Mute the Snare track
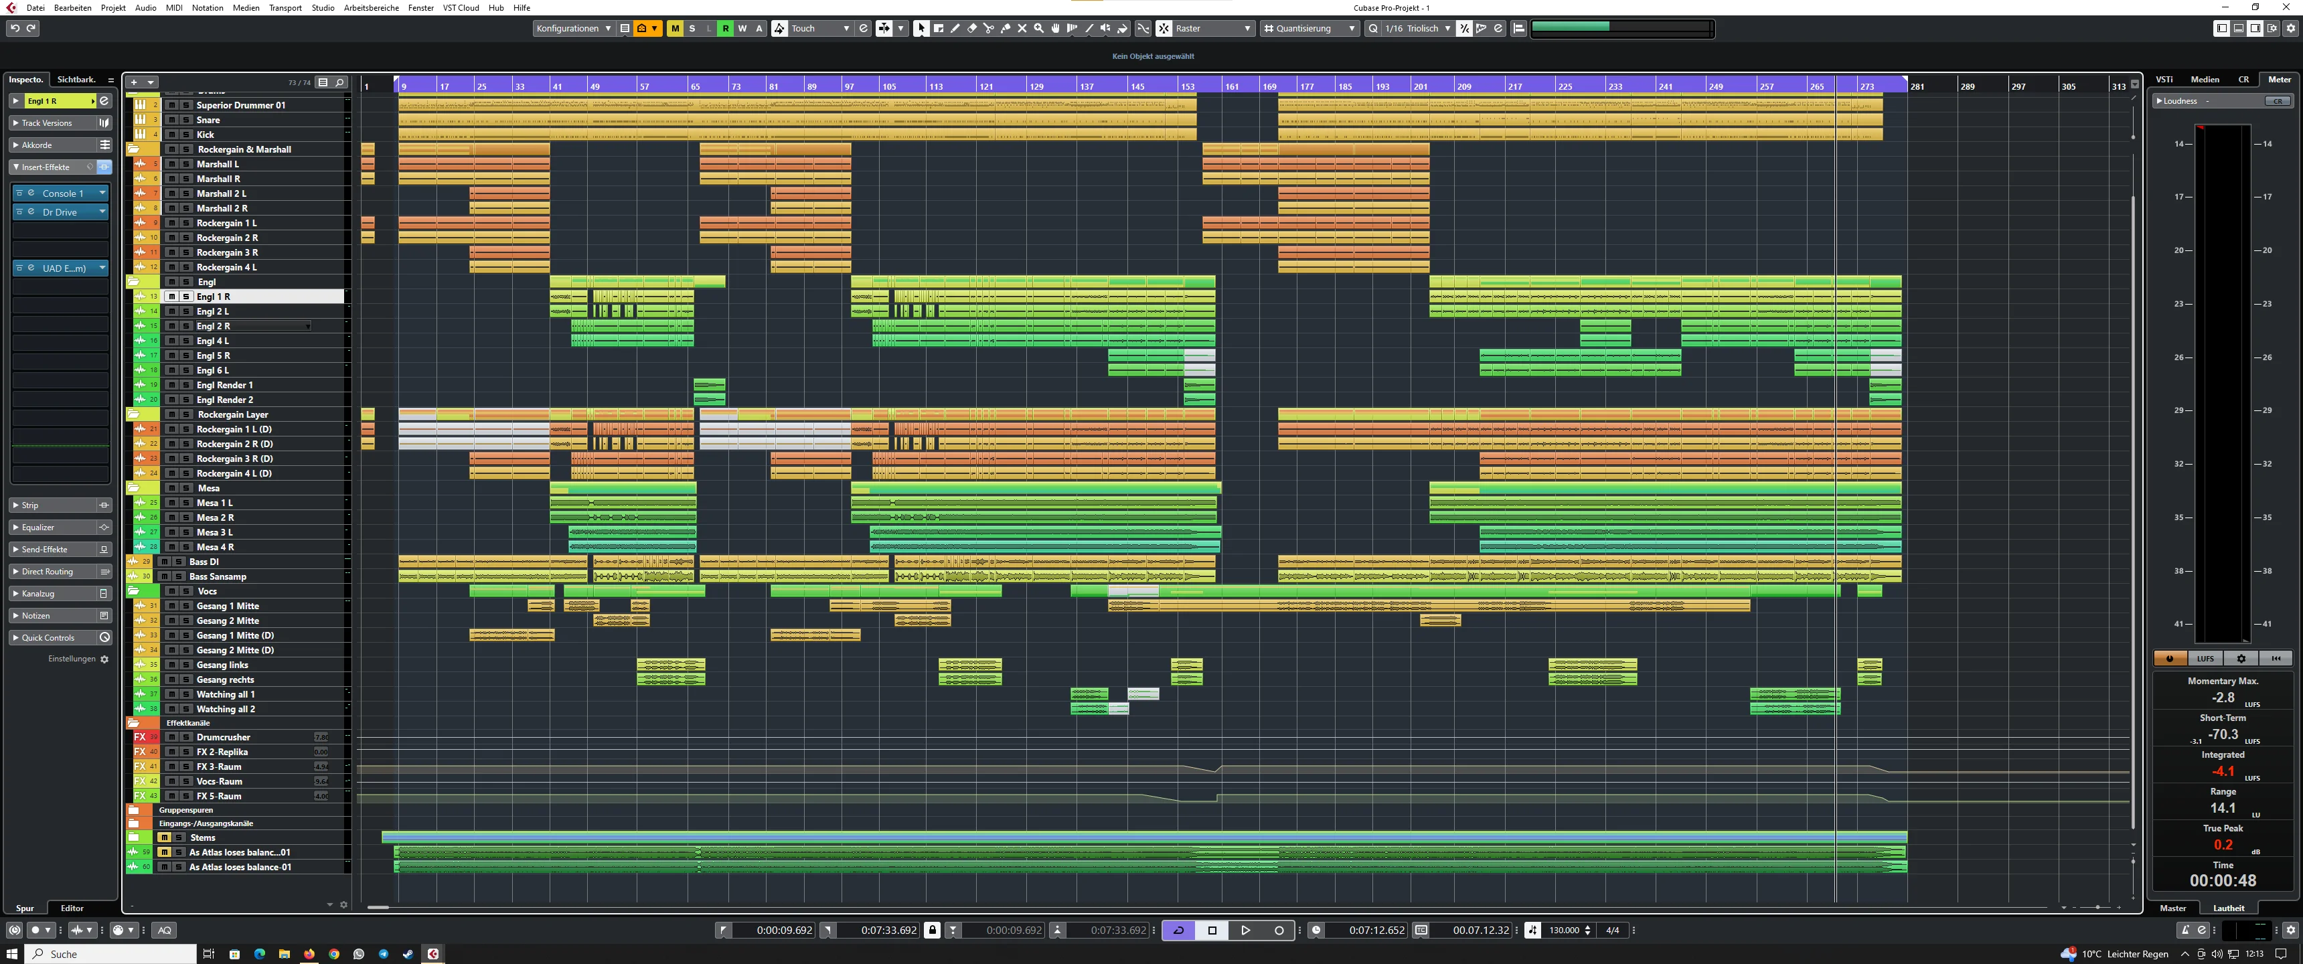Image resolution: width=2303 pixels, height=964 pixels. pyautogui.click(x=171, y=120)
